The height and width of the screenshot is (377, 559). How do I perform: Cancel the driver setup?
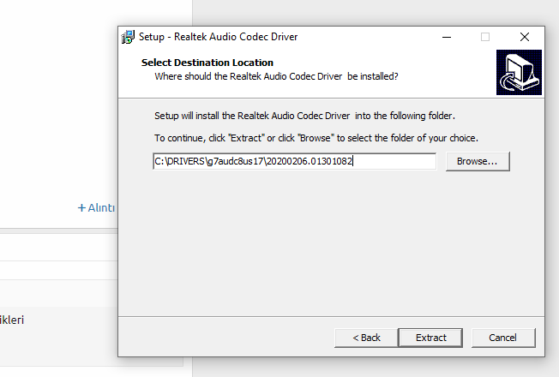[503, 338]
